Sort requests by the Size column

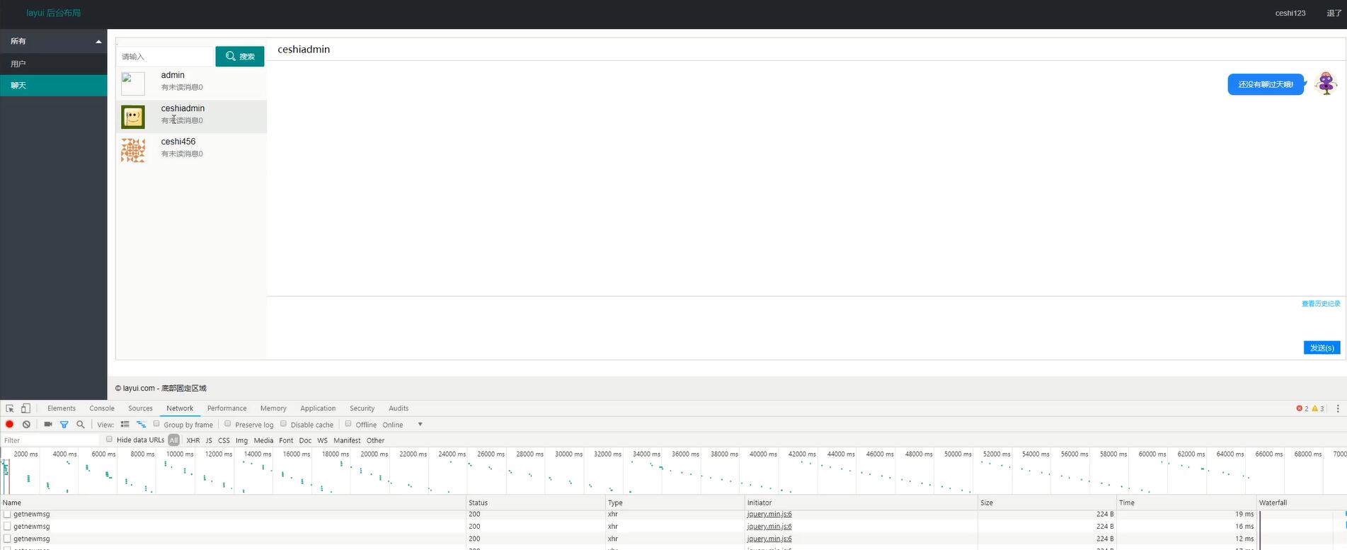coord(1048,503)
